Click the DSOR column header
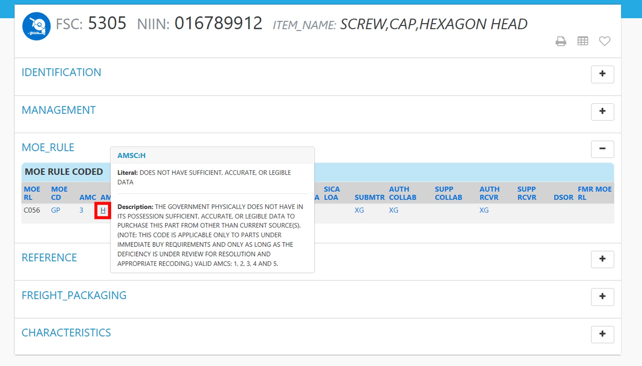This screenshot has height=366, width=642. (563, 197)
